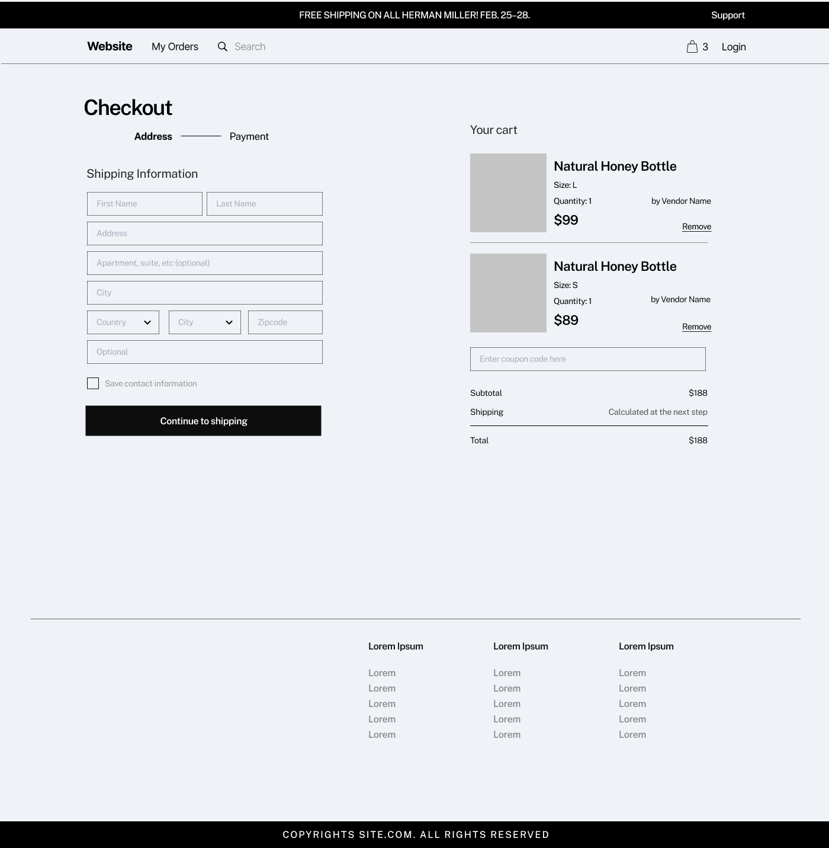Open the Size L product thumbnail
The width and height of the screenshot is (829, 848).
[x=508, y=193]
